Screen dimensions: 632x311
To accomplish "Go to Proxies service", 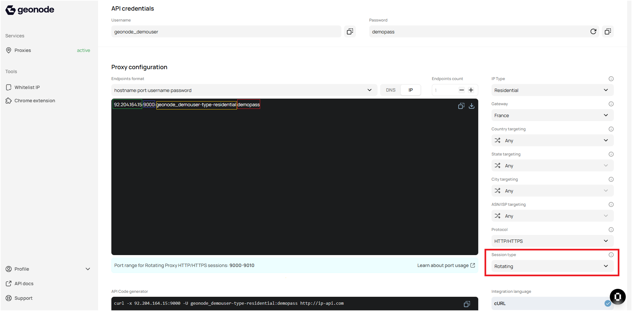I will coord(48,50).
